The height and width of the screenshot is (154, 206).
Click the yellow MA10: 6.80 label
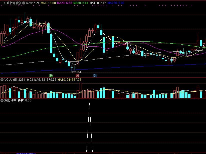48,3
